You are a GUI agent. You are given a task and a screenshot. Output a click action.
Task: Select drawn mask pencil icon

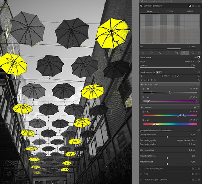point(159,53)
